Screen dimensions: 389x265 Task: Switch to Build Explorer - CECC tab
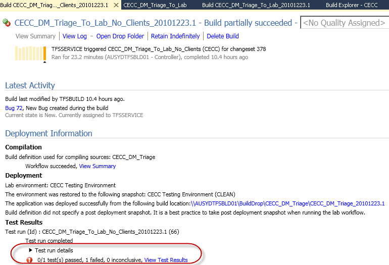352,5
